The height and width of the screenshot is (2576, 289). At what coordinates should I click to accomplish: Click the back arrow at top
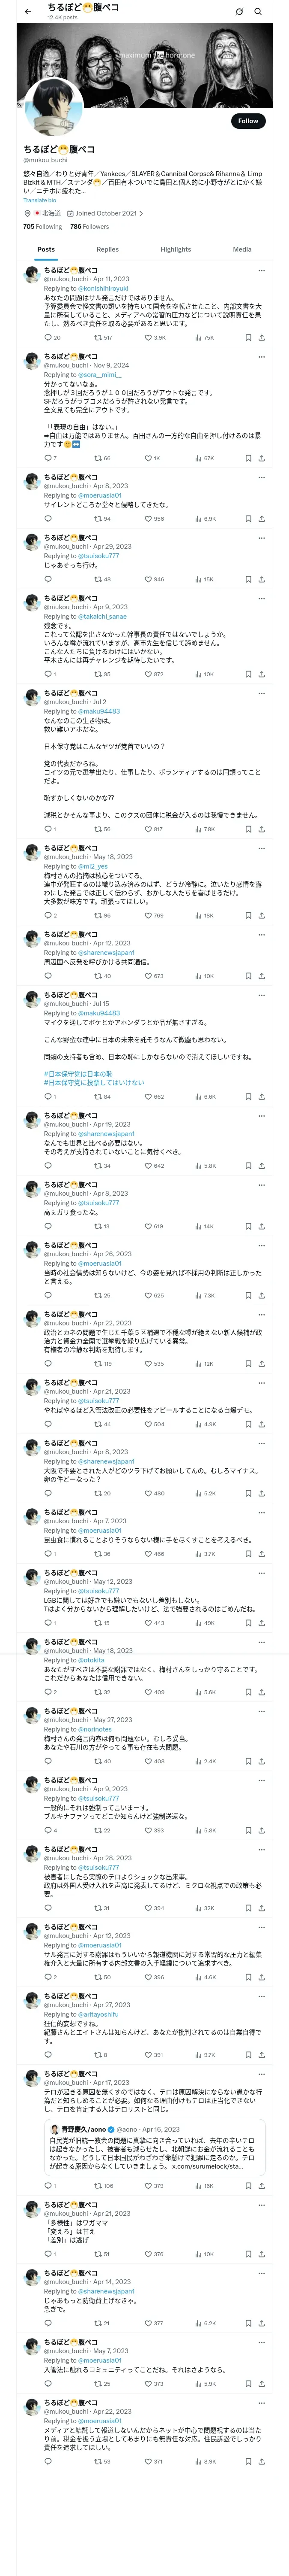pos(28,11)
